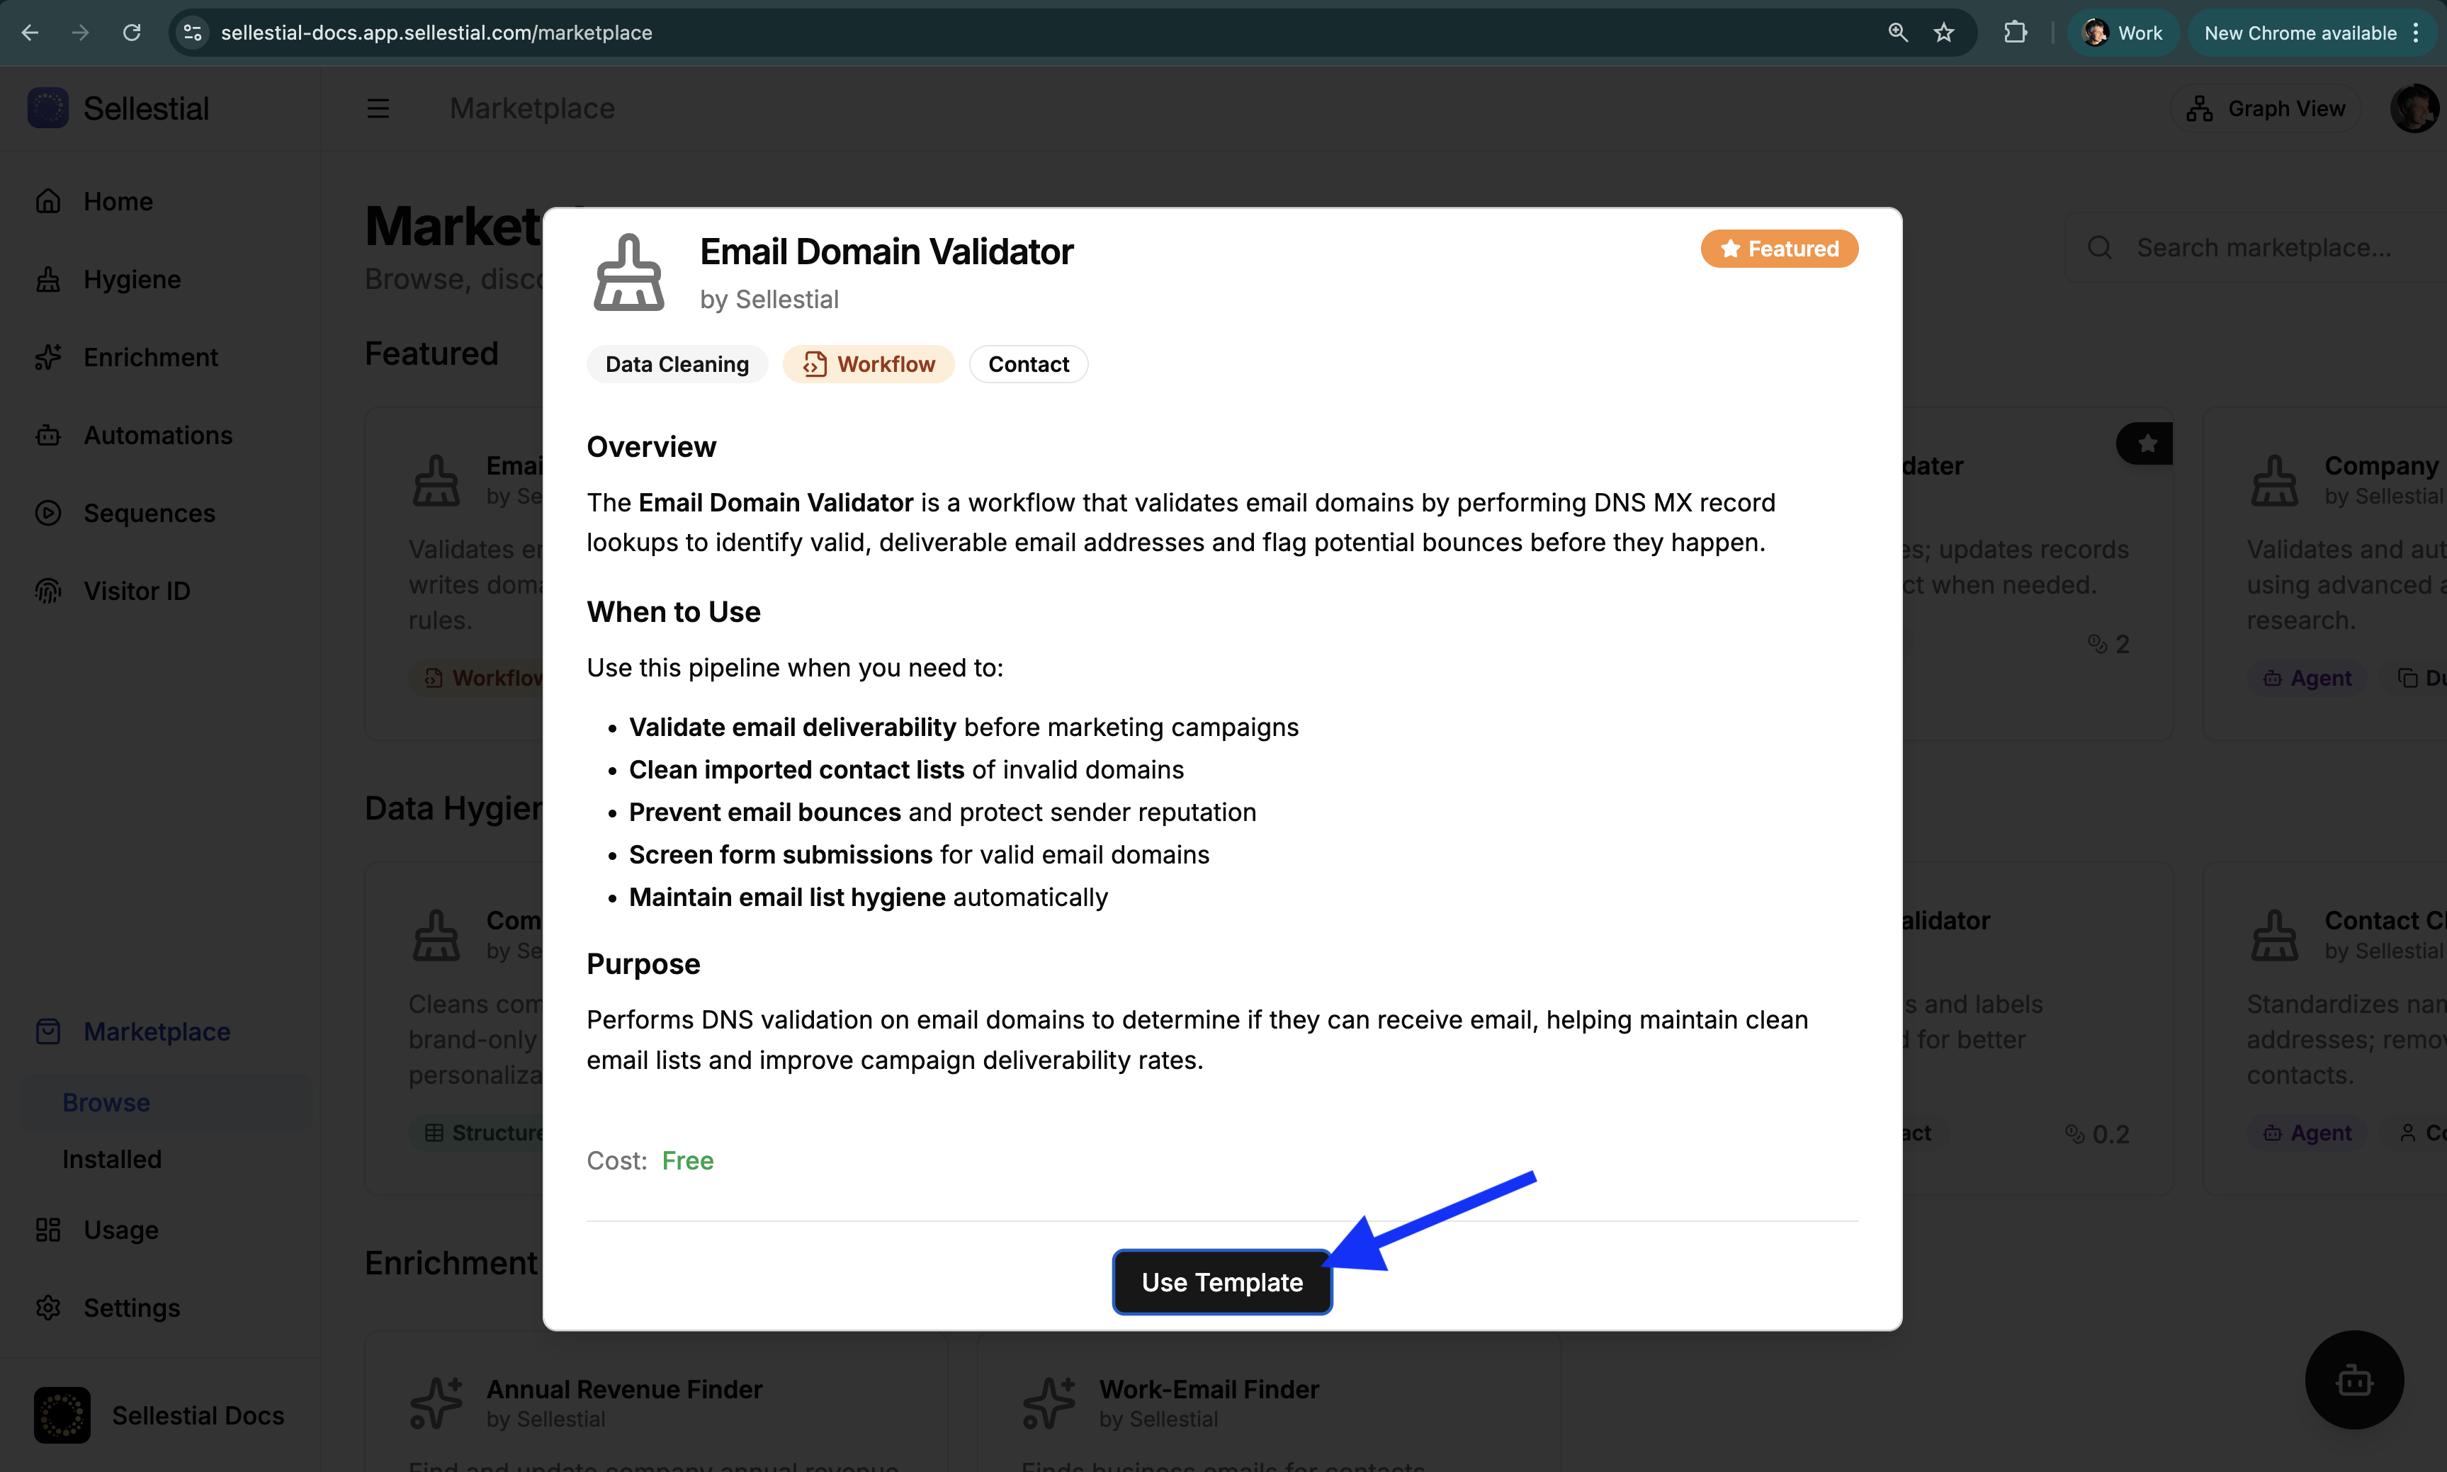The height and width of the screenshot is (1472, 2447).
Task: Bookmark the page with the star
Action: click(x=1943, y=32)
